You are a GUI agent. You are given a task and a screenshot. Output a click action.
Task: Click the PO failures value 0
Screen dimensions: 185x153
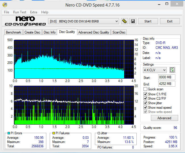[133, 147]
